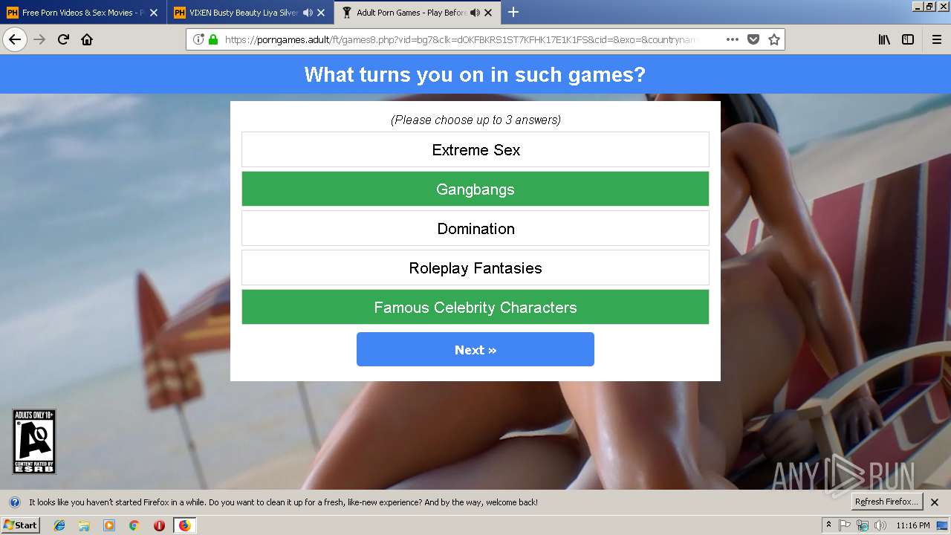Image resolution: width=951 pixels, height=535 pixels.
Task: Show hidden system tray icons
Action: click(828, 525)
